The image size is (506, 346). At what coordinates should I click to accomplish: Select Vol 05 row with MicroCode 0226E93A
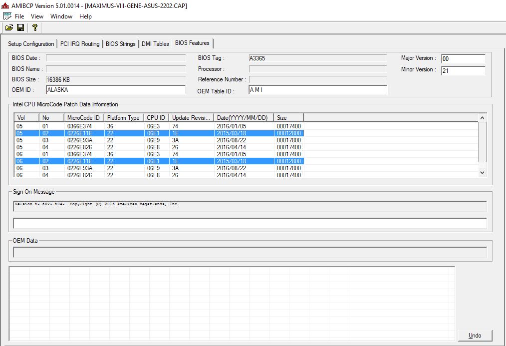[x=159, y=140]
